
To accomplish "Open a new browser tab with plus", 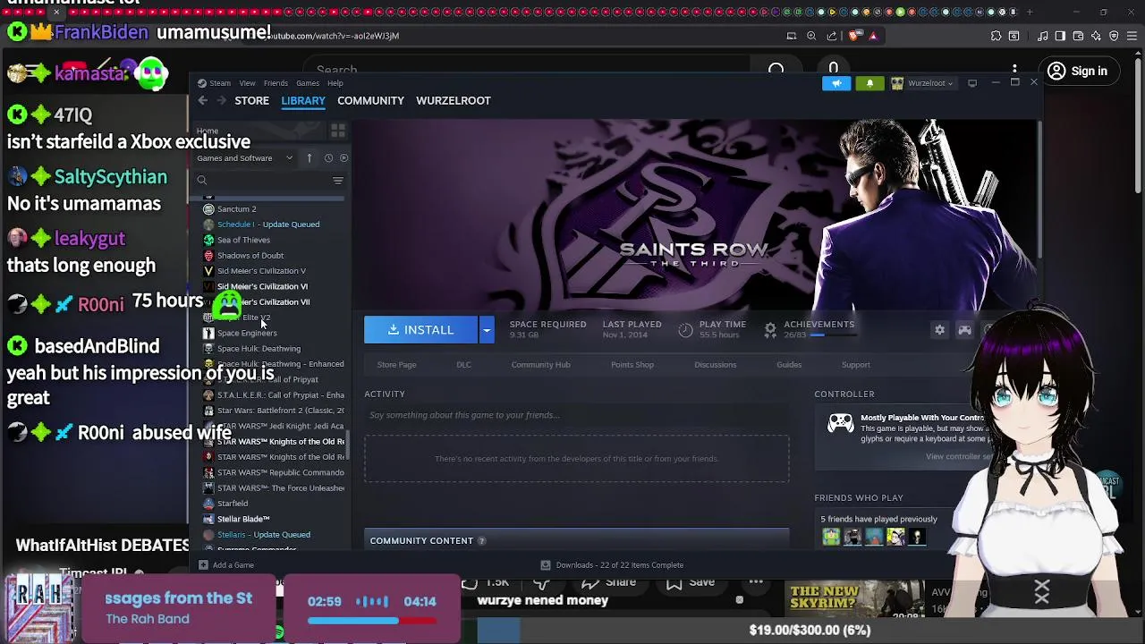I will tap(1030, 12).
